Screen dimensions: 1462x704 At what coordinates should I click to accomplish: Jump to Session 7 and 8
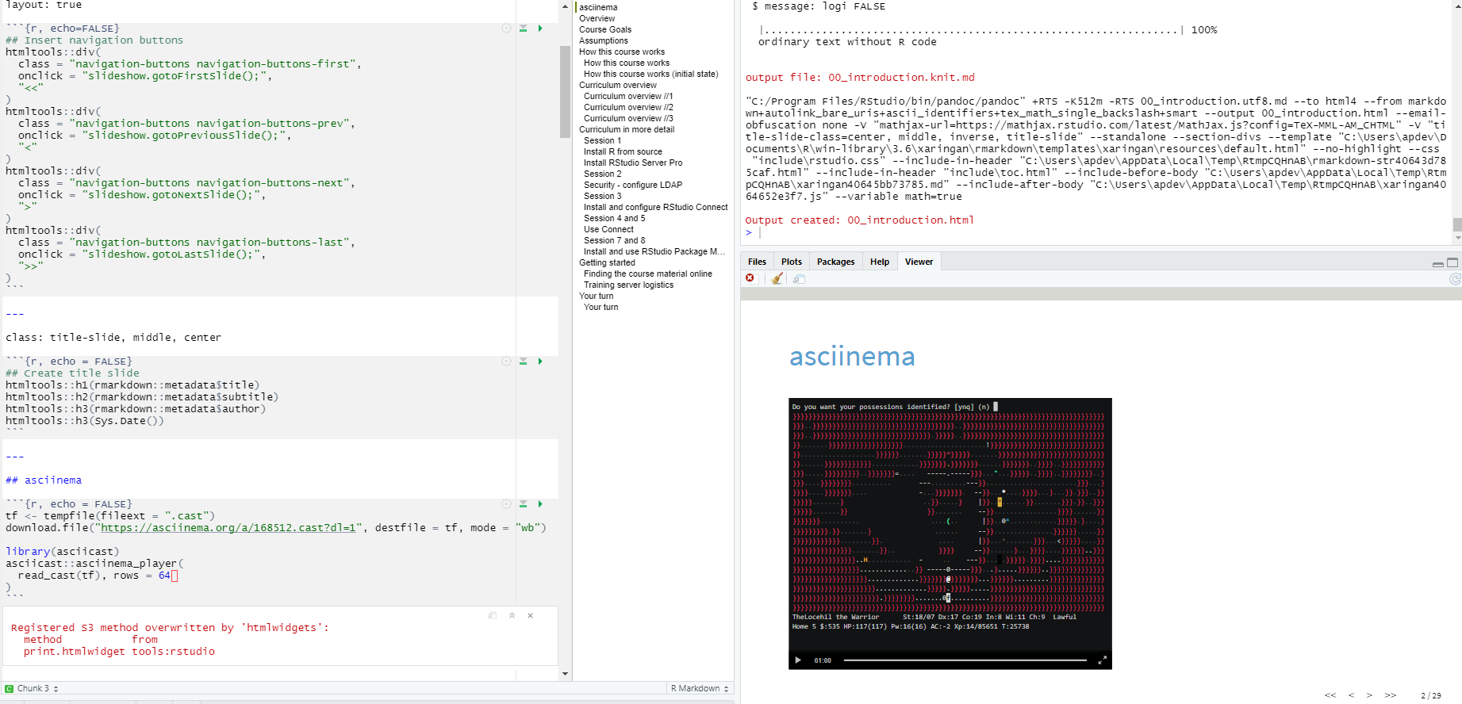point(615,240)
